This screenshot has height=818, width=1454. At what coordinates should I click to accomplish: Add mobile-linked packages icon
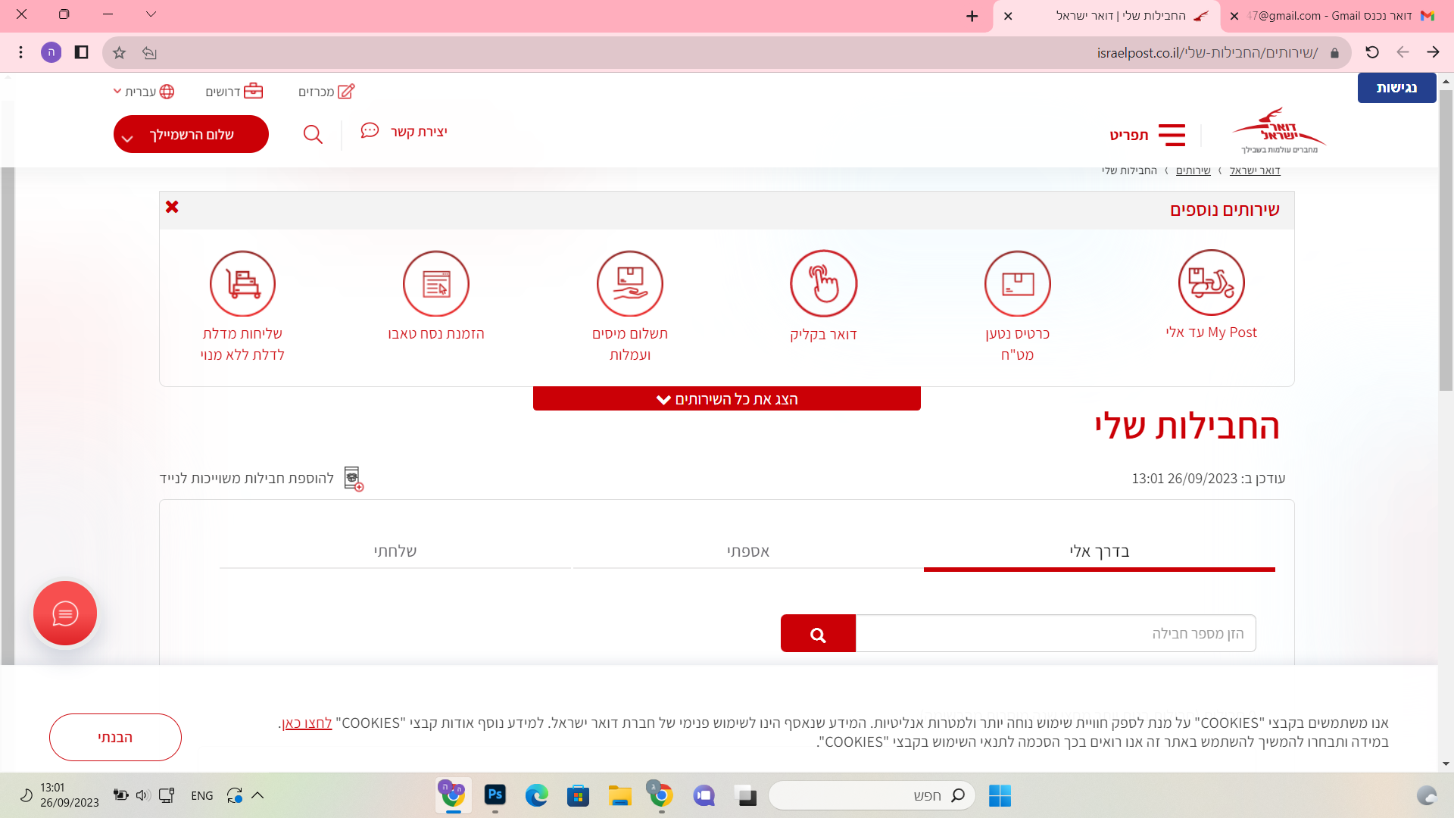354,479
